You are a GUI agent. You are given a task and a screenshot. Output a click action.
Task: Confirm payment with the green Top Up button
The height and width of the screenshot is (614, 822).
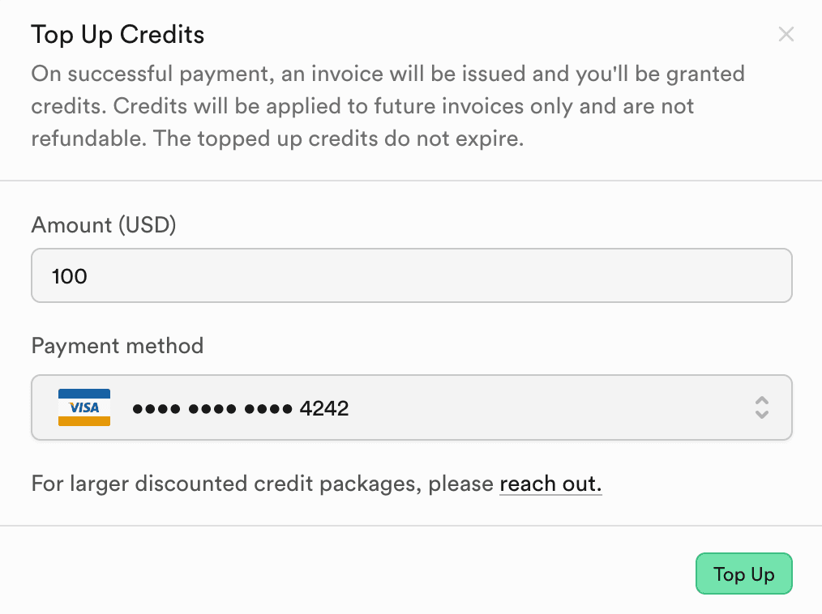[x=743, y=573]
